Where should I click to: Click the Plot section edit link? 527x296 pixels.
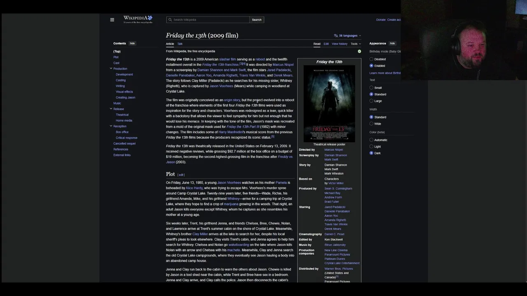(181, 175)
